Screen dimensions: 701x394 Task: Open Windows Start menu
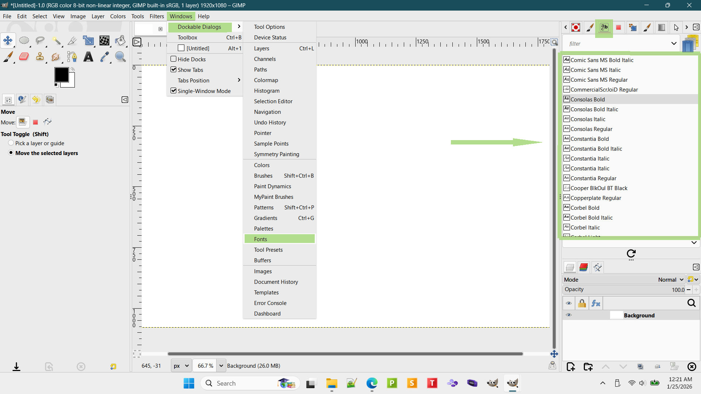[x=189, y=383]
